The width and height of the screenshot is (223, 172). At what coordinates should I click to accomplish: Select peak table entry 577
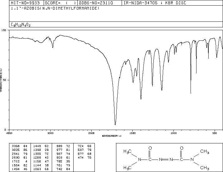coord(85,154)
